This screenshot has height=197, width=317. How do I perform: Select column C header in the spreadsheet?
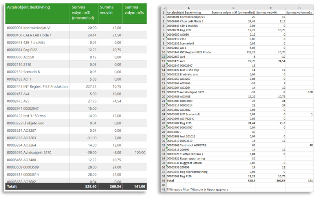point(271,8)
